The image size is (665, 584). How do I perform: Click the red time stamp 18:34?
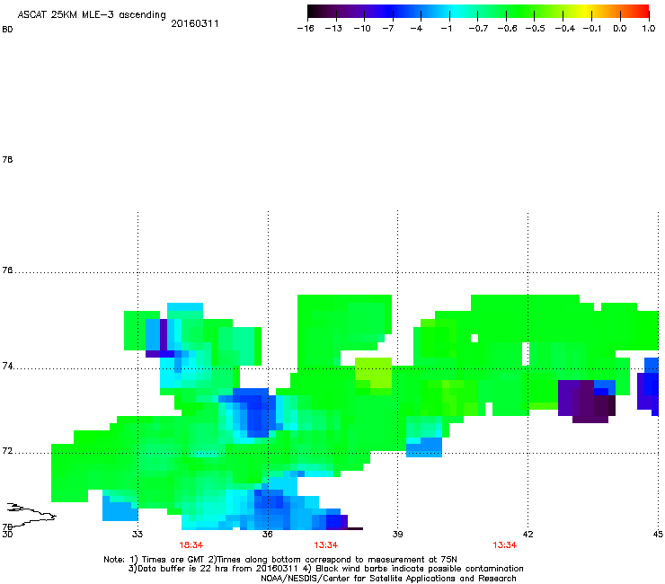click(x=191, y=545)
